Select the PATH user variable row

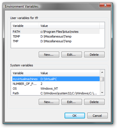56,32
